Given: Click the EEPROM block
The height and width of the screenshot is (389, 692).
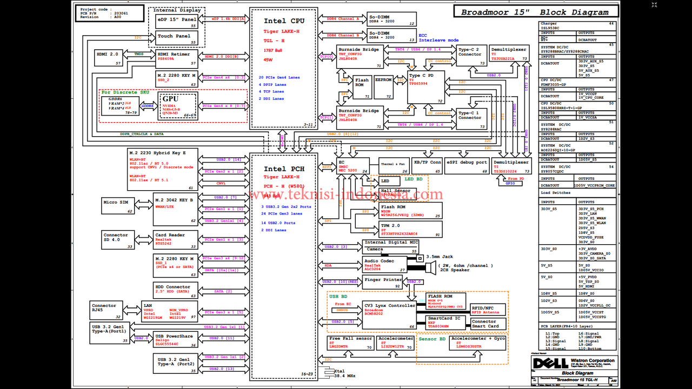Looking at the screenshot, I should point(383,88).
